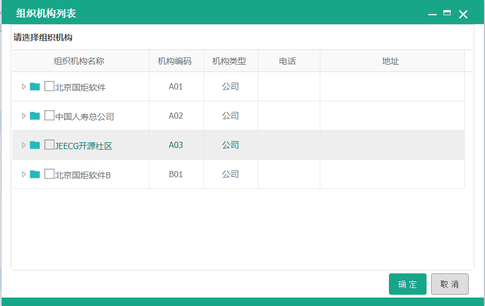The height and width of the screenshot is (306, 485).
Task: Click the A03 code cell
Action: [x=176, y=145]
